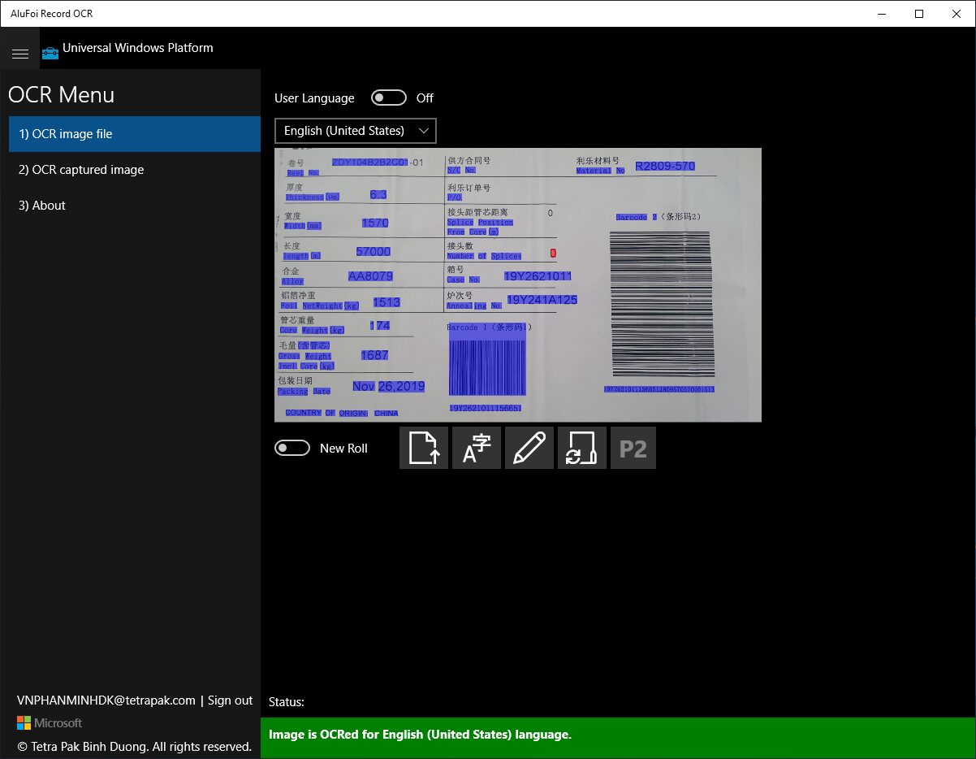Click recognized alloy 'AA8079' in image
976x759 pixels.
[x=370, y=276]
